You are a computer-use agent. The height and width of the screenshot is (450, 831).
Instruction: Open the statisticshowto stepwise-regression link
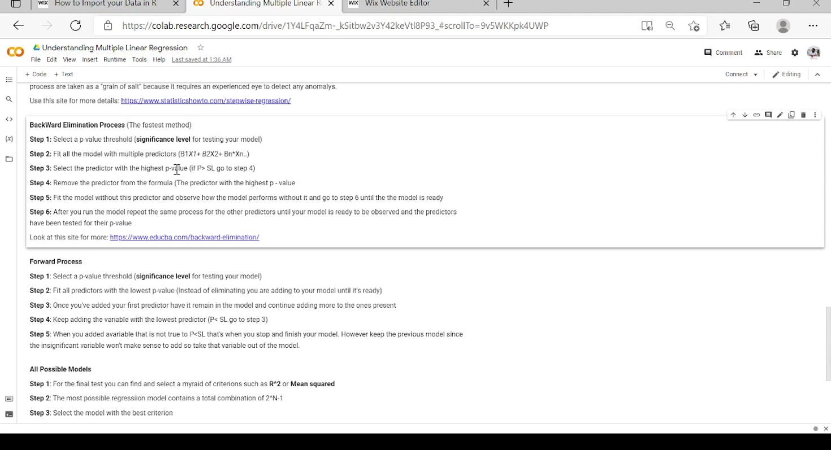(206, 101)
